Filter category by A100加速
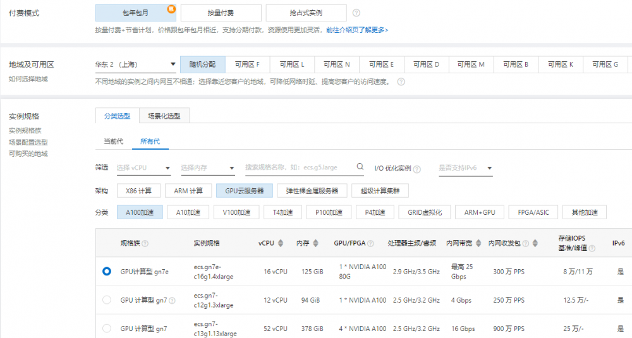Image resolution: width=632 pixels, height=338 pixels. coord(140,212)
